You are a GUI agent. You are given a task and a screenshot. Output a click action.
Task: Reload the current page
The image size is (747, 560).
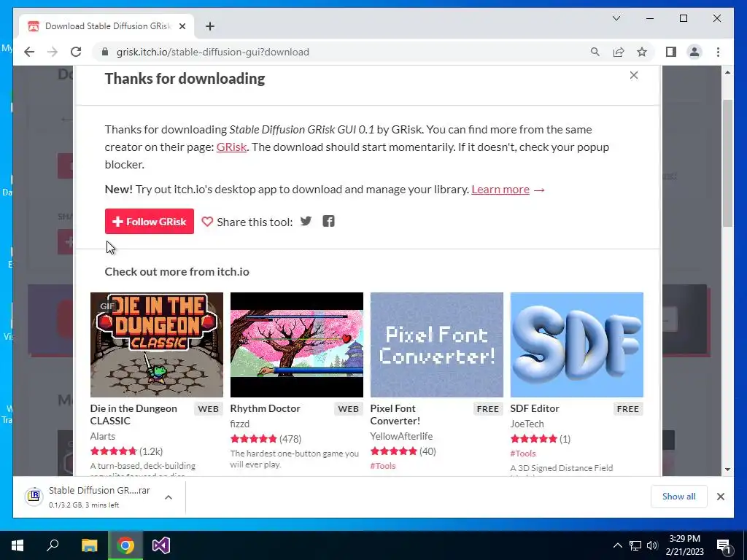pos(76,52)
